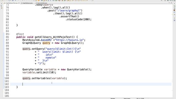Open the orange view icon in right sidebar
This screenshot has width=176, height=99.
coord(174,10)
